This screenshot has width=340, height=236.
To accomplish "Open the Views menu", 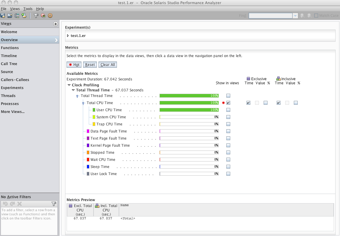I will pos(15,9).
